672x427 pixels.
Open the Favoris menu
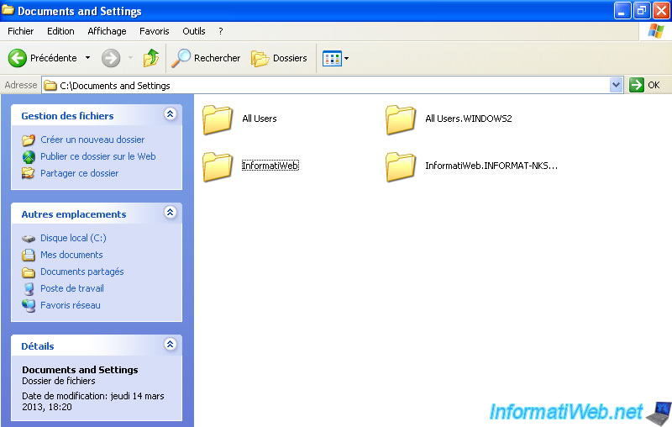pos(155,31)
